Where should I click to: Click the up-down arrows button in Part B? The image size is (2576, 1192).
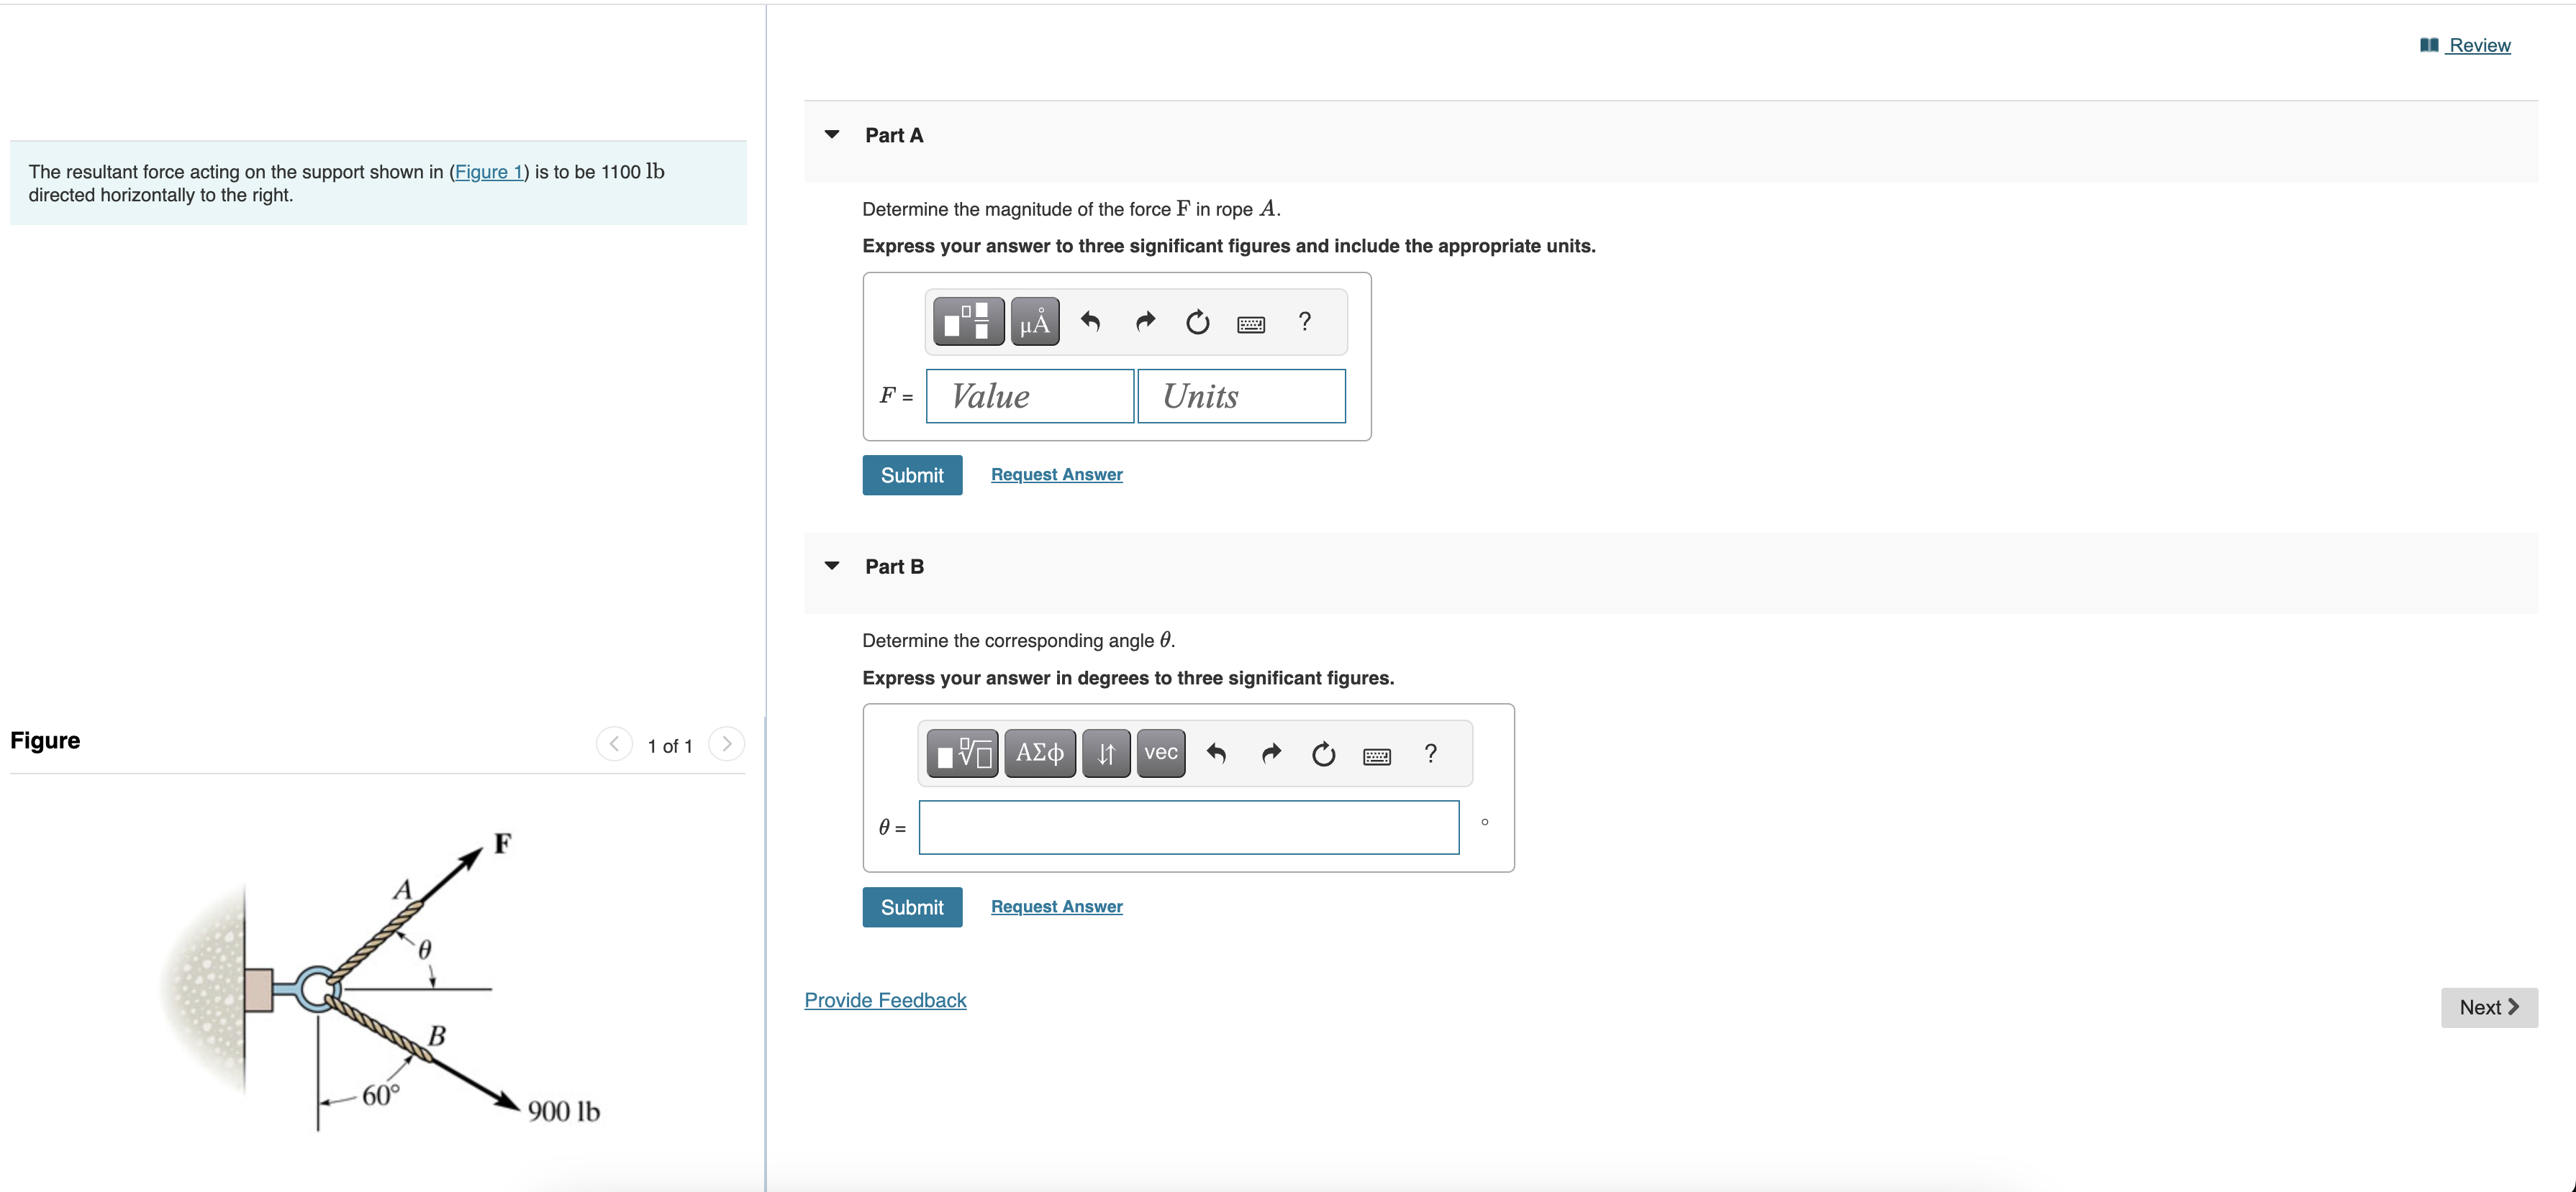pyautogui.click(x=1105, y=753)
